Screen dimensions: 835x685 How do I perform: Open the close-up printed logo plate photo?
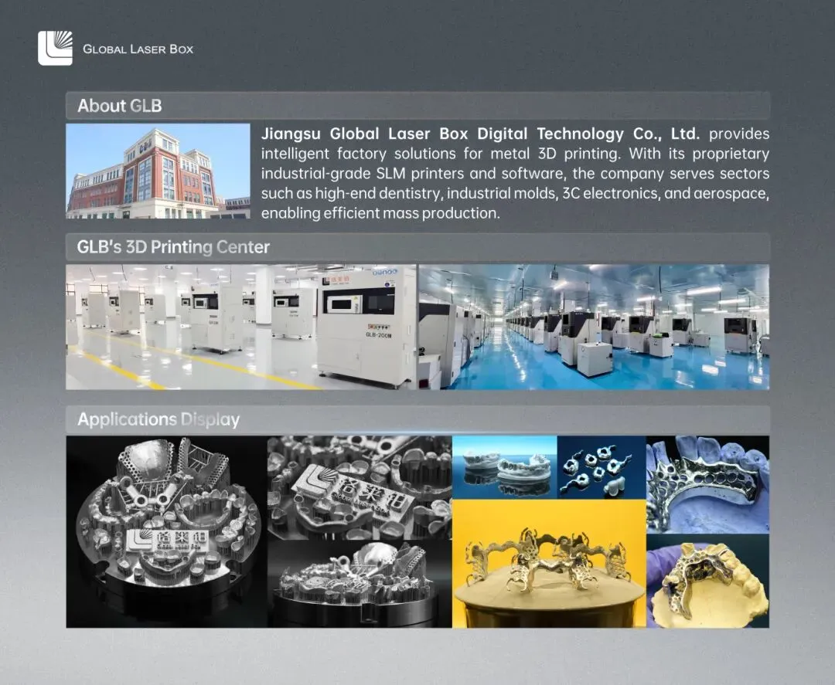(x=360, y=488)
